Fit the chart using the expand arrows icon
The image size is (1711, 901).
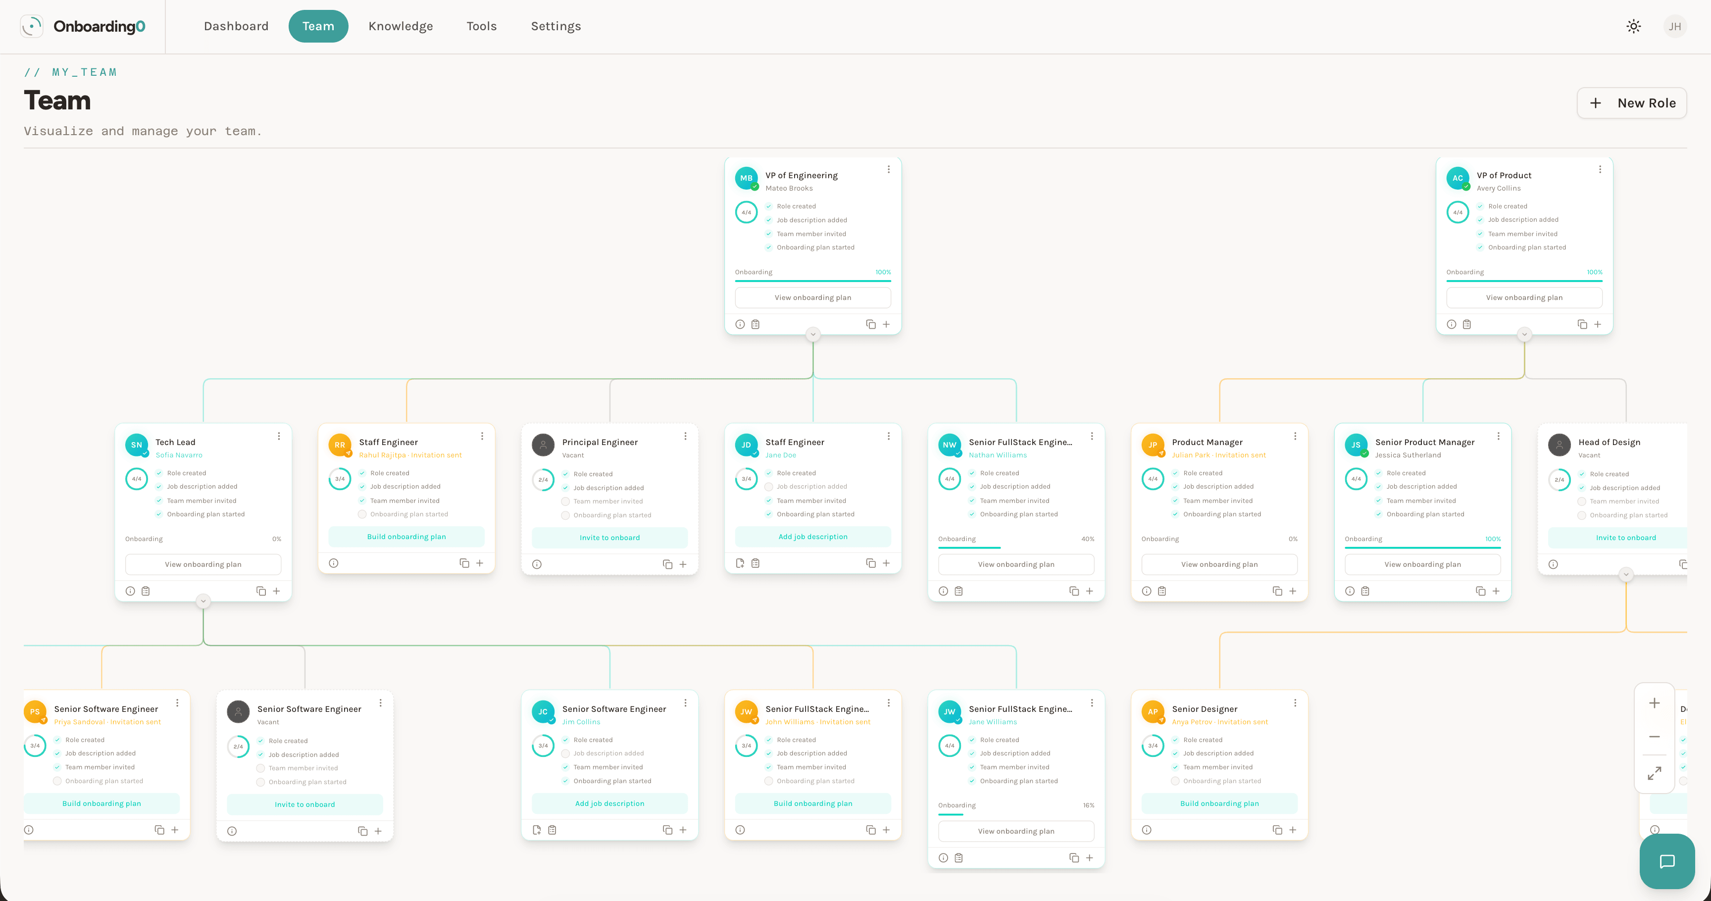tap(1654, 773)
